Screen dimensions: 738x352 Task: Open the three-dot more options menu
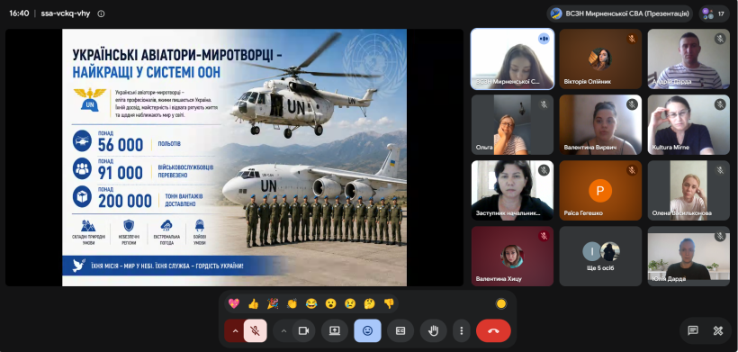click(x=462, y=330)
